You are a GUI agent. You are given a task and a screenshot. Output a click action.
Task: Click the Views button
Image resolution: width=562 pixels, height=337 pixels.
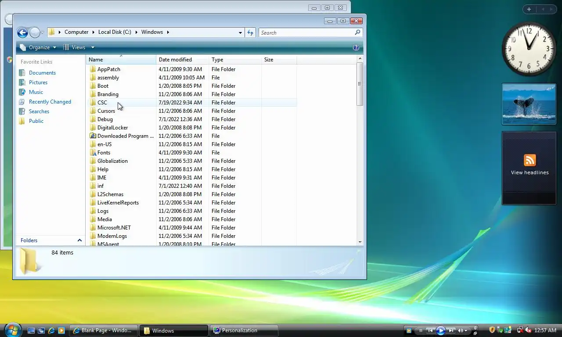[74, 47]
